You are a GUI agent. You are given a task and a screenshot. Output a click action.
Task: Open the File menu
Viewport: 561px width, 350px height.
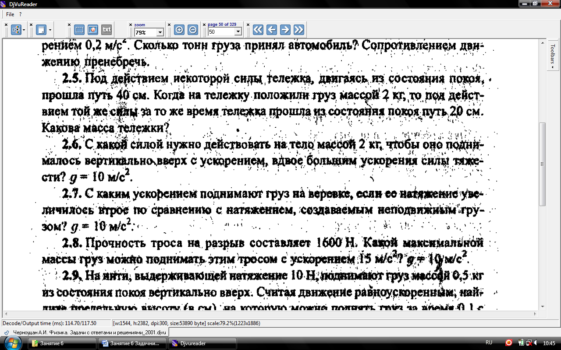pyautogui.click(x=10, y=14)
